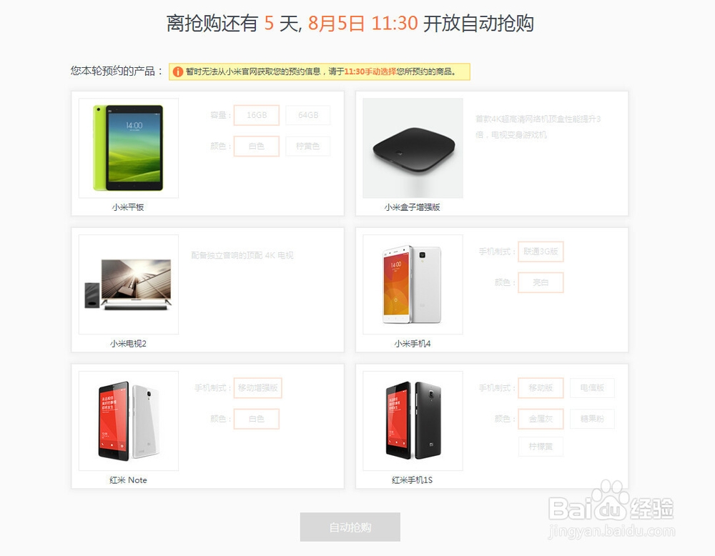Select 联通3G版 for 小米手机4
The image size is (715, 556).
coord(541,252)
